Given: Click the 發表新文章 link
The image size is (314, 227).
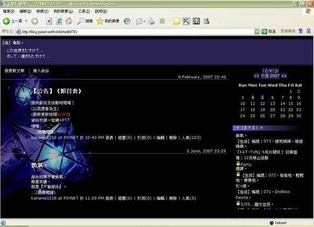Looking at the screenshot, I should pyautogui.click(x=15, y=70).
